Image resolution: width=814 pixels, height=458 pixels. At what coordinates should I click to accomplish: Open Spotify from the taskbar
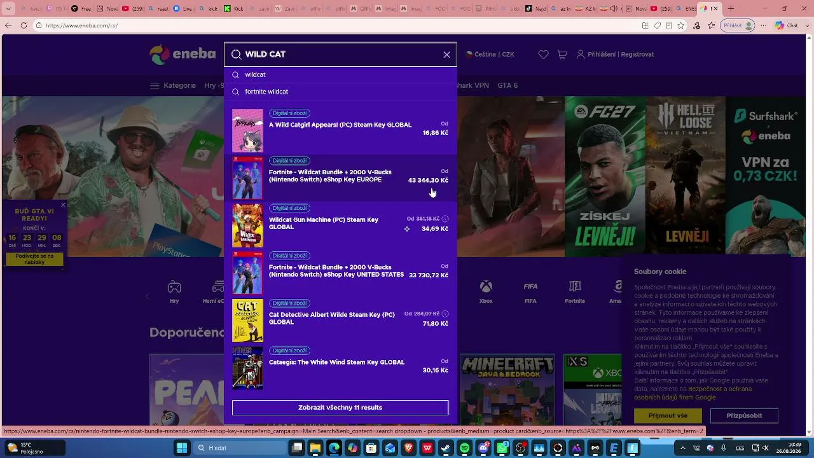pos(464,448)
